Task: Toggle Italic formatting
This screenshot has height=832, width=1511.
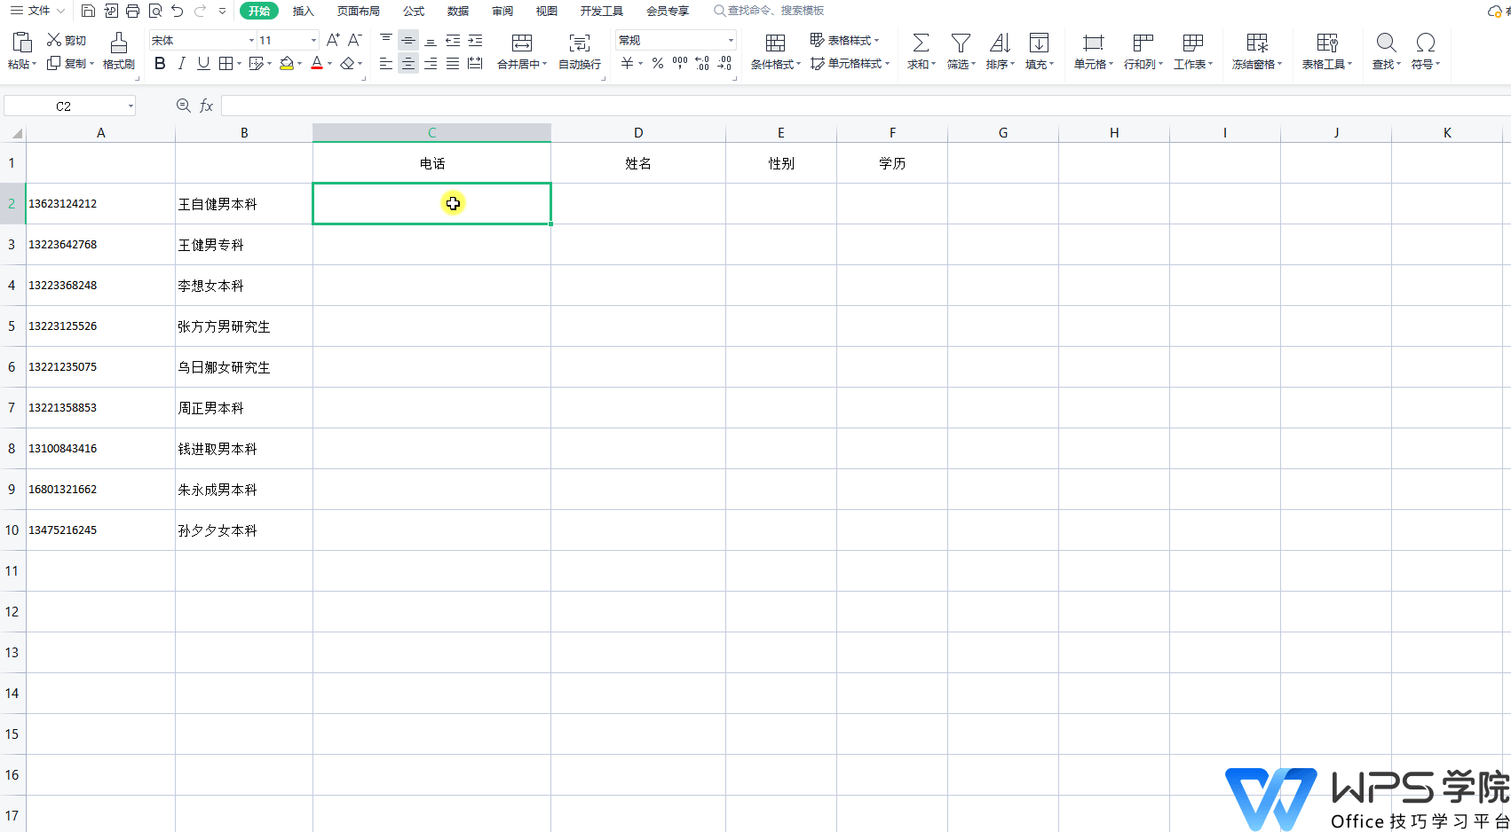Action: point(182,63)
